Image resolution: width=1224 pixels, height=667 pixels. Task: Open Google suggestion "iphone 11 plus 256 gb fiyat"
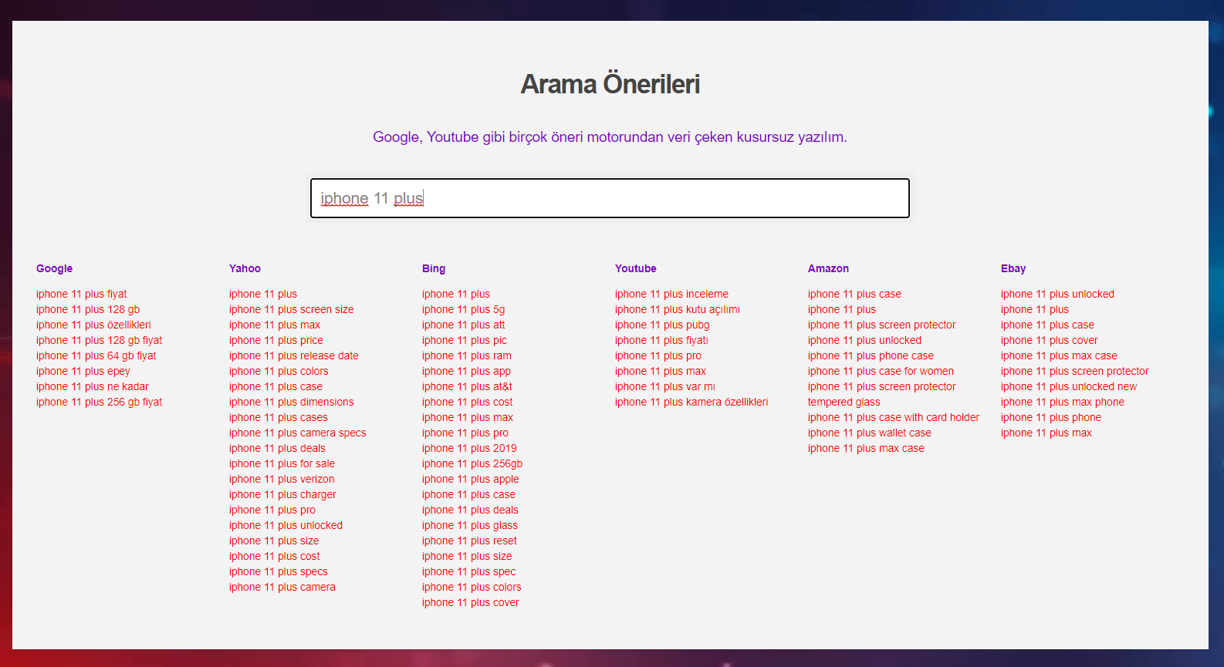100,402
